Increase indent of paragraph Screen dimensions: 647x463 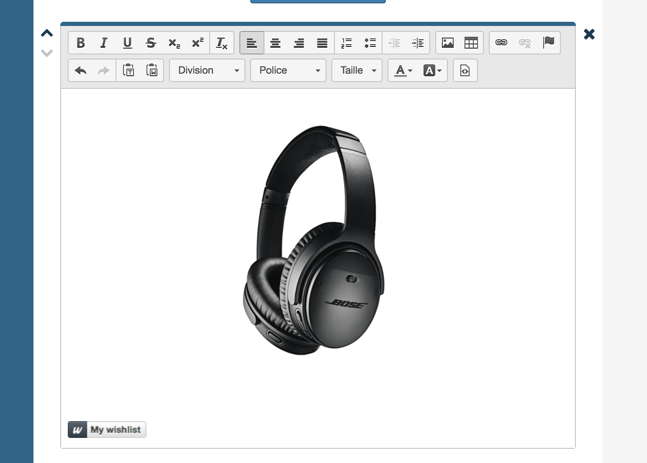(x=418, y=43)
